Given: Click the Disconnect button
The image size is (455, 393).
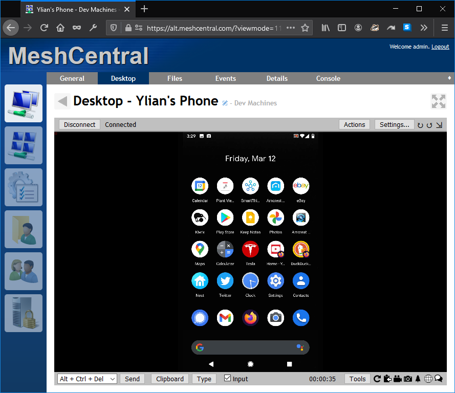Looking at the screenshot, I should tap(79, 124).
